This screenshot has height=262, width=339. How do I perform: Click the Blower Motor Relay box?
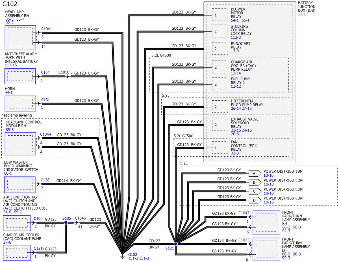click(220, 15)
